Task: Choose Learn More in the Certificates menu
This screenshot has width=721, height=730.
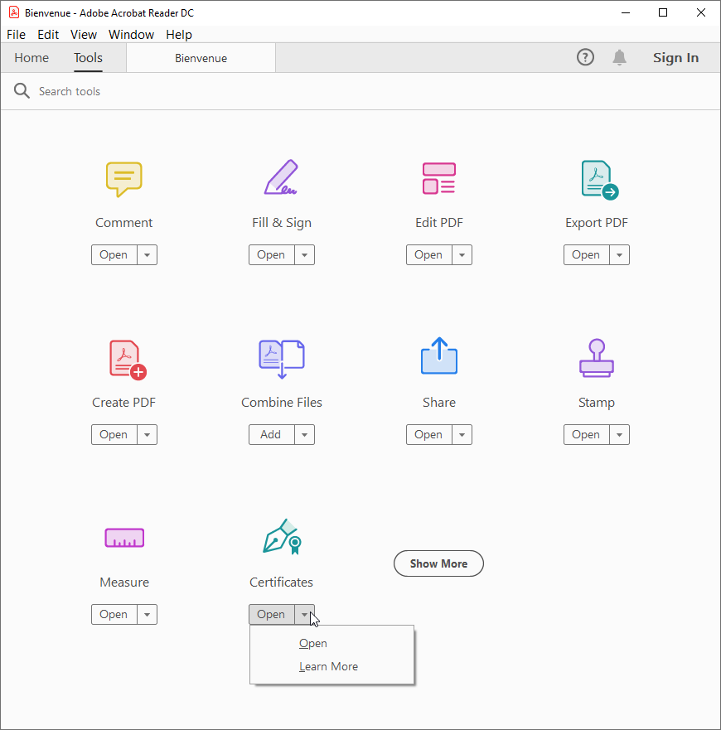Action: (328, 666)
